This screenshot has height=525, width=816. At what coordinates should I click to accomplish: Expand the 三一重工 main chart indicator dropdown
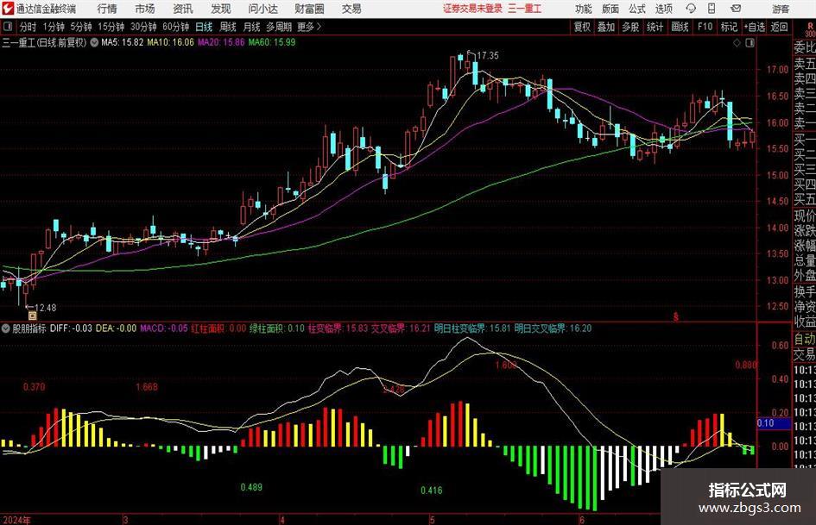pyautogui.click(x=94, y=42)
